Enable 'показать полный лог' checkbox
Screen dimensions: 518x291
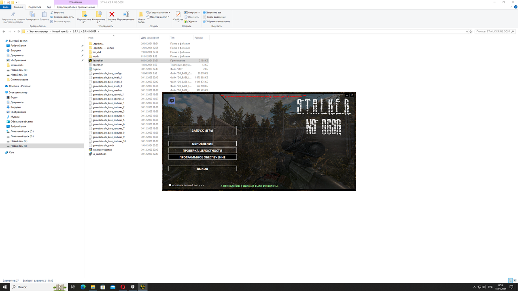(x=170, y=185)
